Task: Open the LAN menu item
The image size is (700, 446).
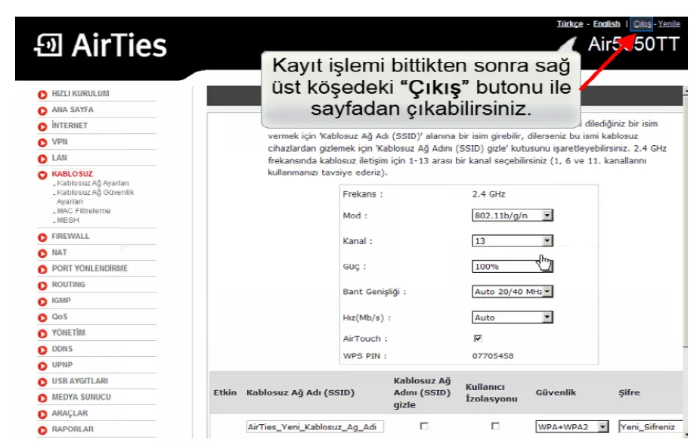Action: coord(60,157)
